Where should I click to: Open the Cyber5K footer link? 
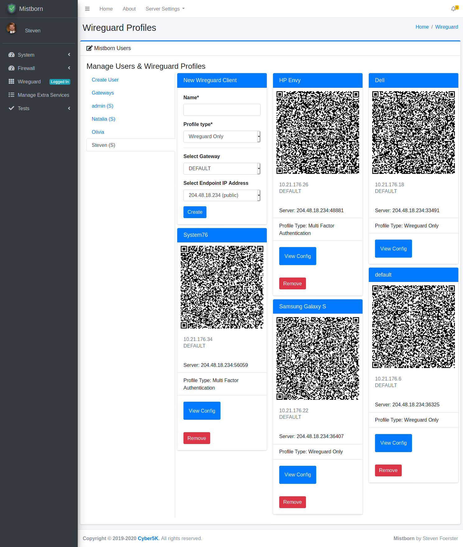click(x=148, y=538)
